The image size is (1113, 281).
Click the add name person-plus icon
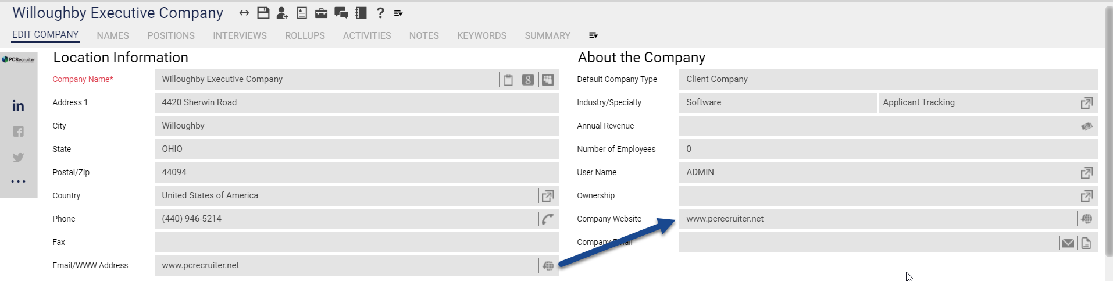(282, 13)
